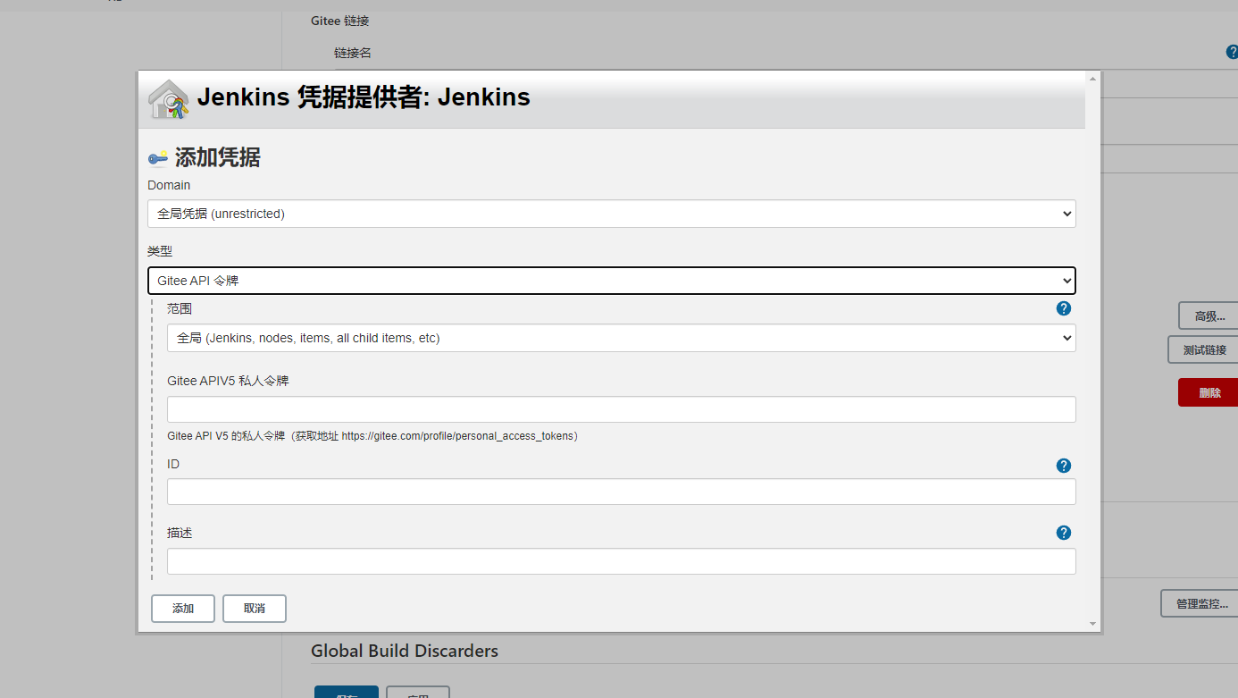Screen dimensions: 1238x698
Task: Click the 高级... button in background page
Action: 1209,316
